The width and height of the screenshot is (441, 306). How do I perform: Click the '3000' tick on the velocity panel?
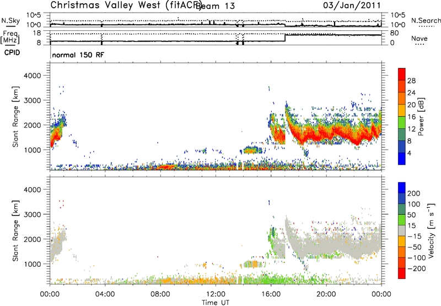32,214
